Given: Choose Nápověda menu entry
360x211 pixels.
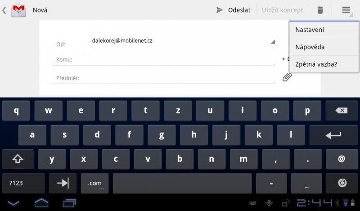Looking at the screenshot, I should [324, 47].
